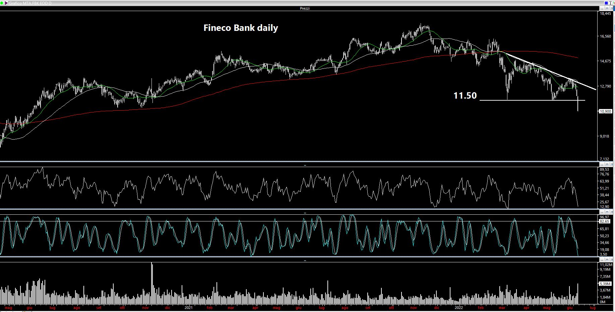Click the 1,84M volume axis value
Image resolution: width=615 pixels, height=312 pixels.
(605, 297)
